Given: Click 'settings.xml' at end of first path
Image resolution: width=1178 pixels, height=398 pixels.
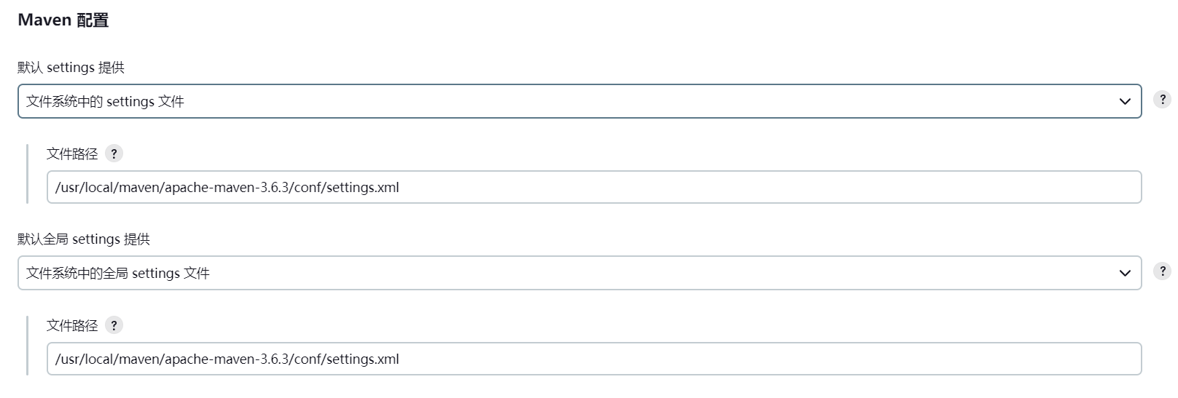Looking at the screenshot, I should click(x=363, y=188).
